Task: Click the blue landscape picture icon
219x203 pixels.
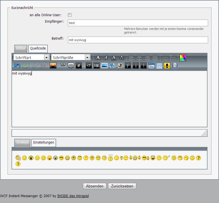Action: click(x=104, y=65)
